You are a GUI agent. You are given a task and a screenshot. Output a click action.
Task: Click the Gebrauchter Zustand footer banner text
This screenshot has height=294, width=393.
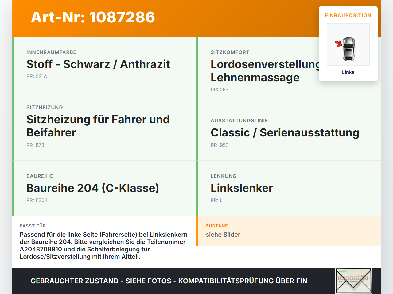tap(169, 281)
